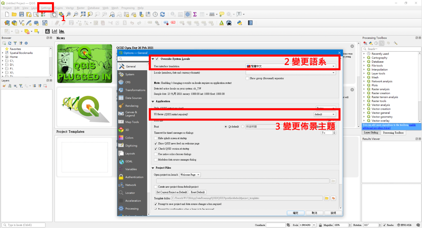Open the Project menu
The height and width of the screenshot is (228, 422).
(7, 8)
